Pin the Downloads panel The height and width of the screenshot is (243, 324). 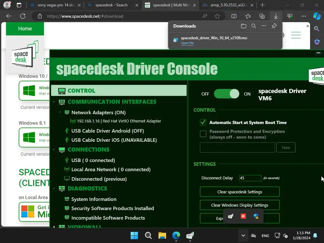point(274,26)
